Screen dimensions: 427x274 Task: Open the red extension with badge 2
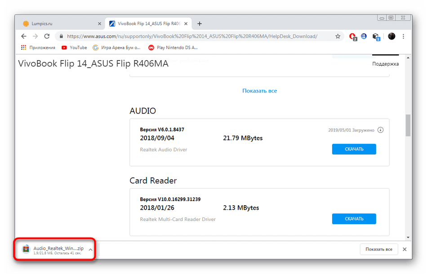tap(353, 36)
